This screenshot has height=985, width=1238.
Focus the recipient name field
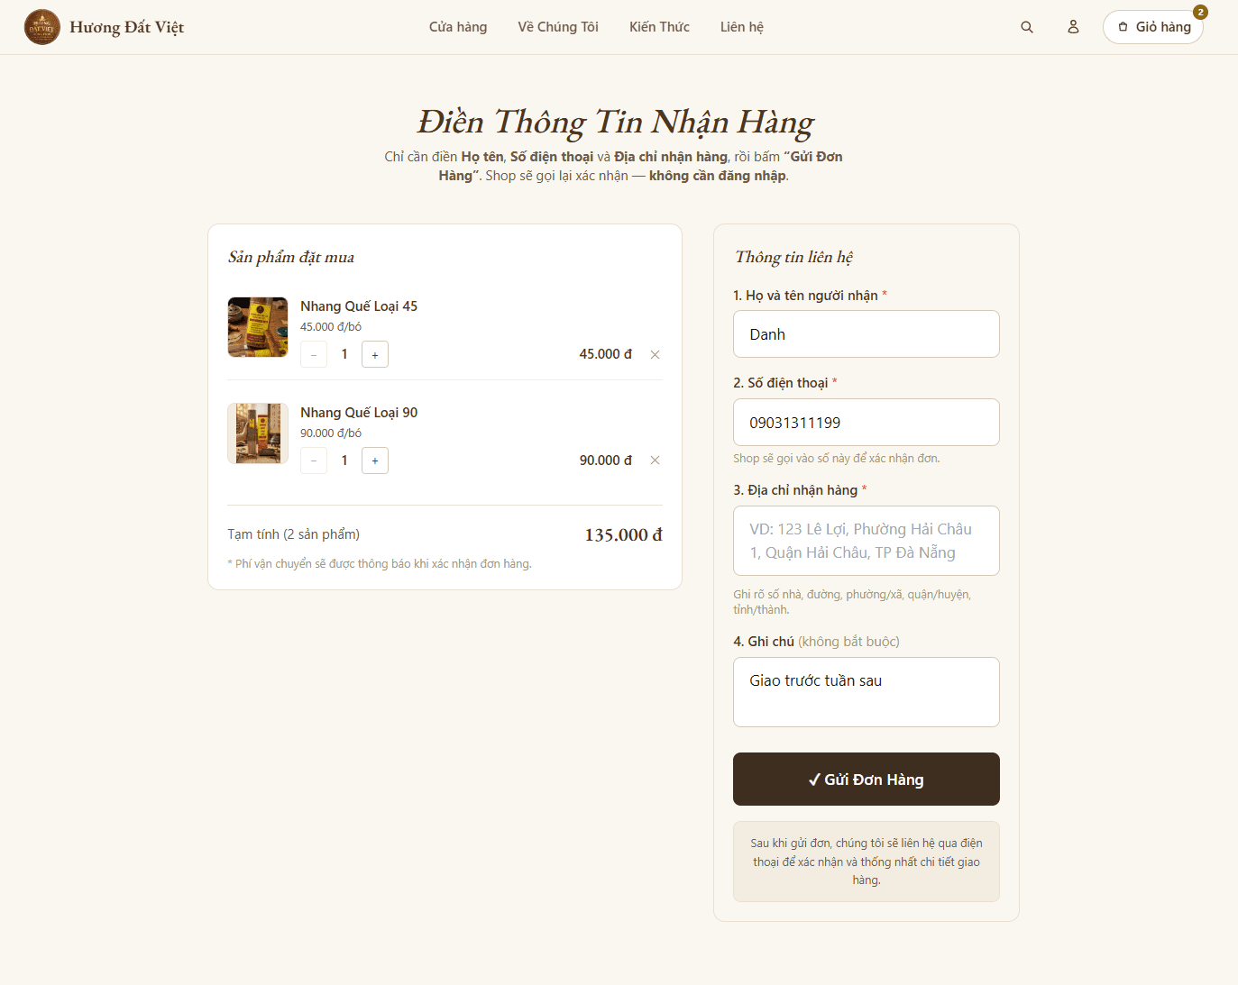coord(867,334)
